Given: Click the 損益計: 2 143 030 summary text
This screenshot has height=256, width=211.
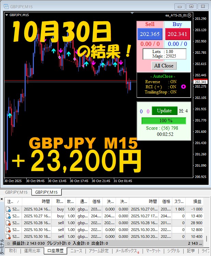Looking at the screenshot, I should click(28, 243).
